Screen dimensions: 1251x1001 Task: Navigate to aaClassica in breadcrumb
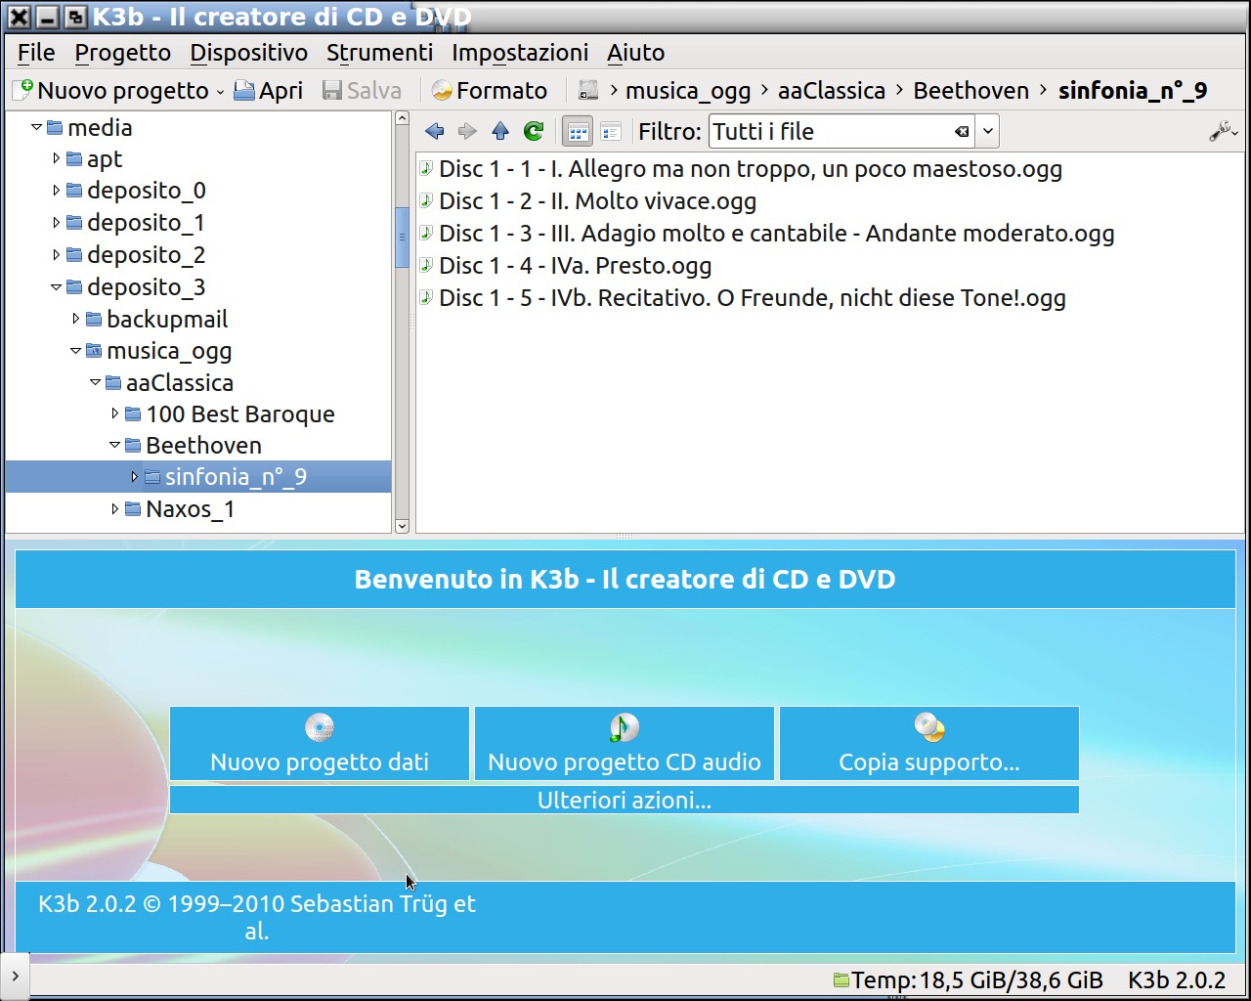[832, 90]
